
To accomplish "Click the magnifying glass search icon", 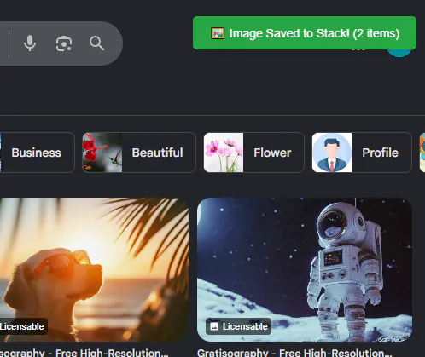I will 96,43.
